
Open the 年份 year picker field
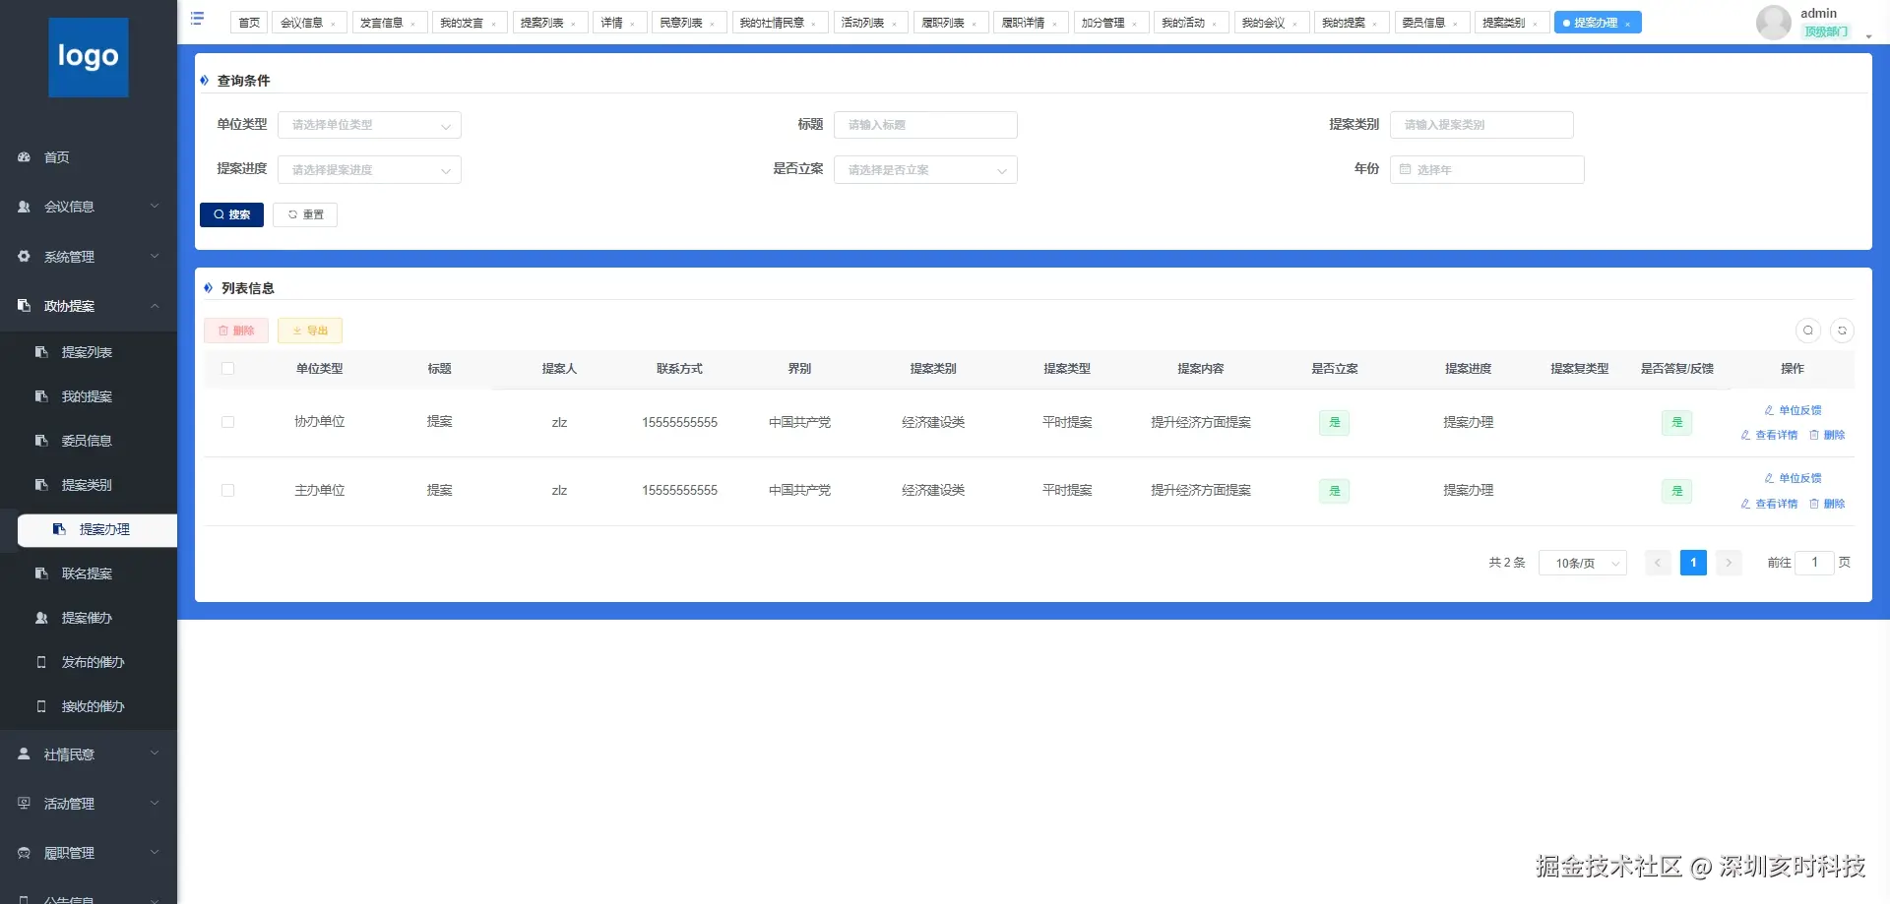pos(1486,170)
